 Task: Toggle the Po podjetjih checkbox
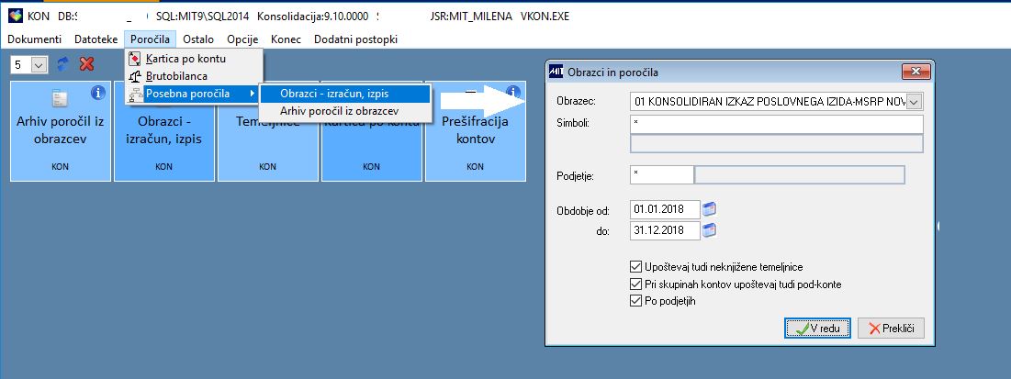tap(635, 300)
